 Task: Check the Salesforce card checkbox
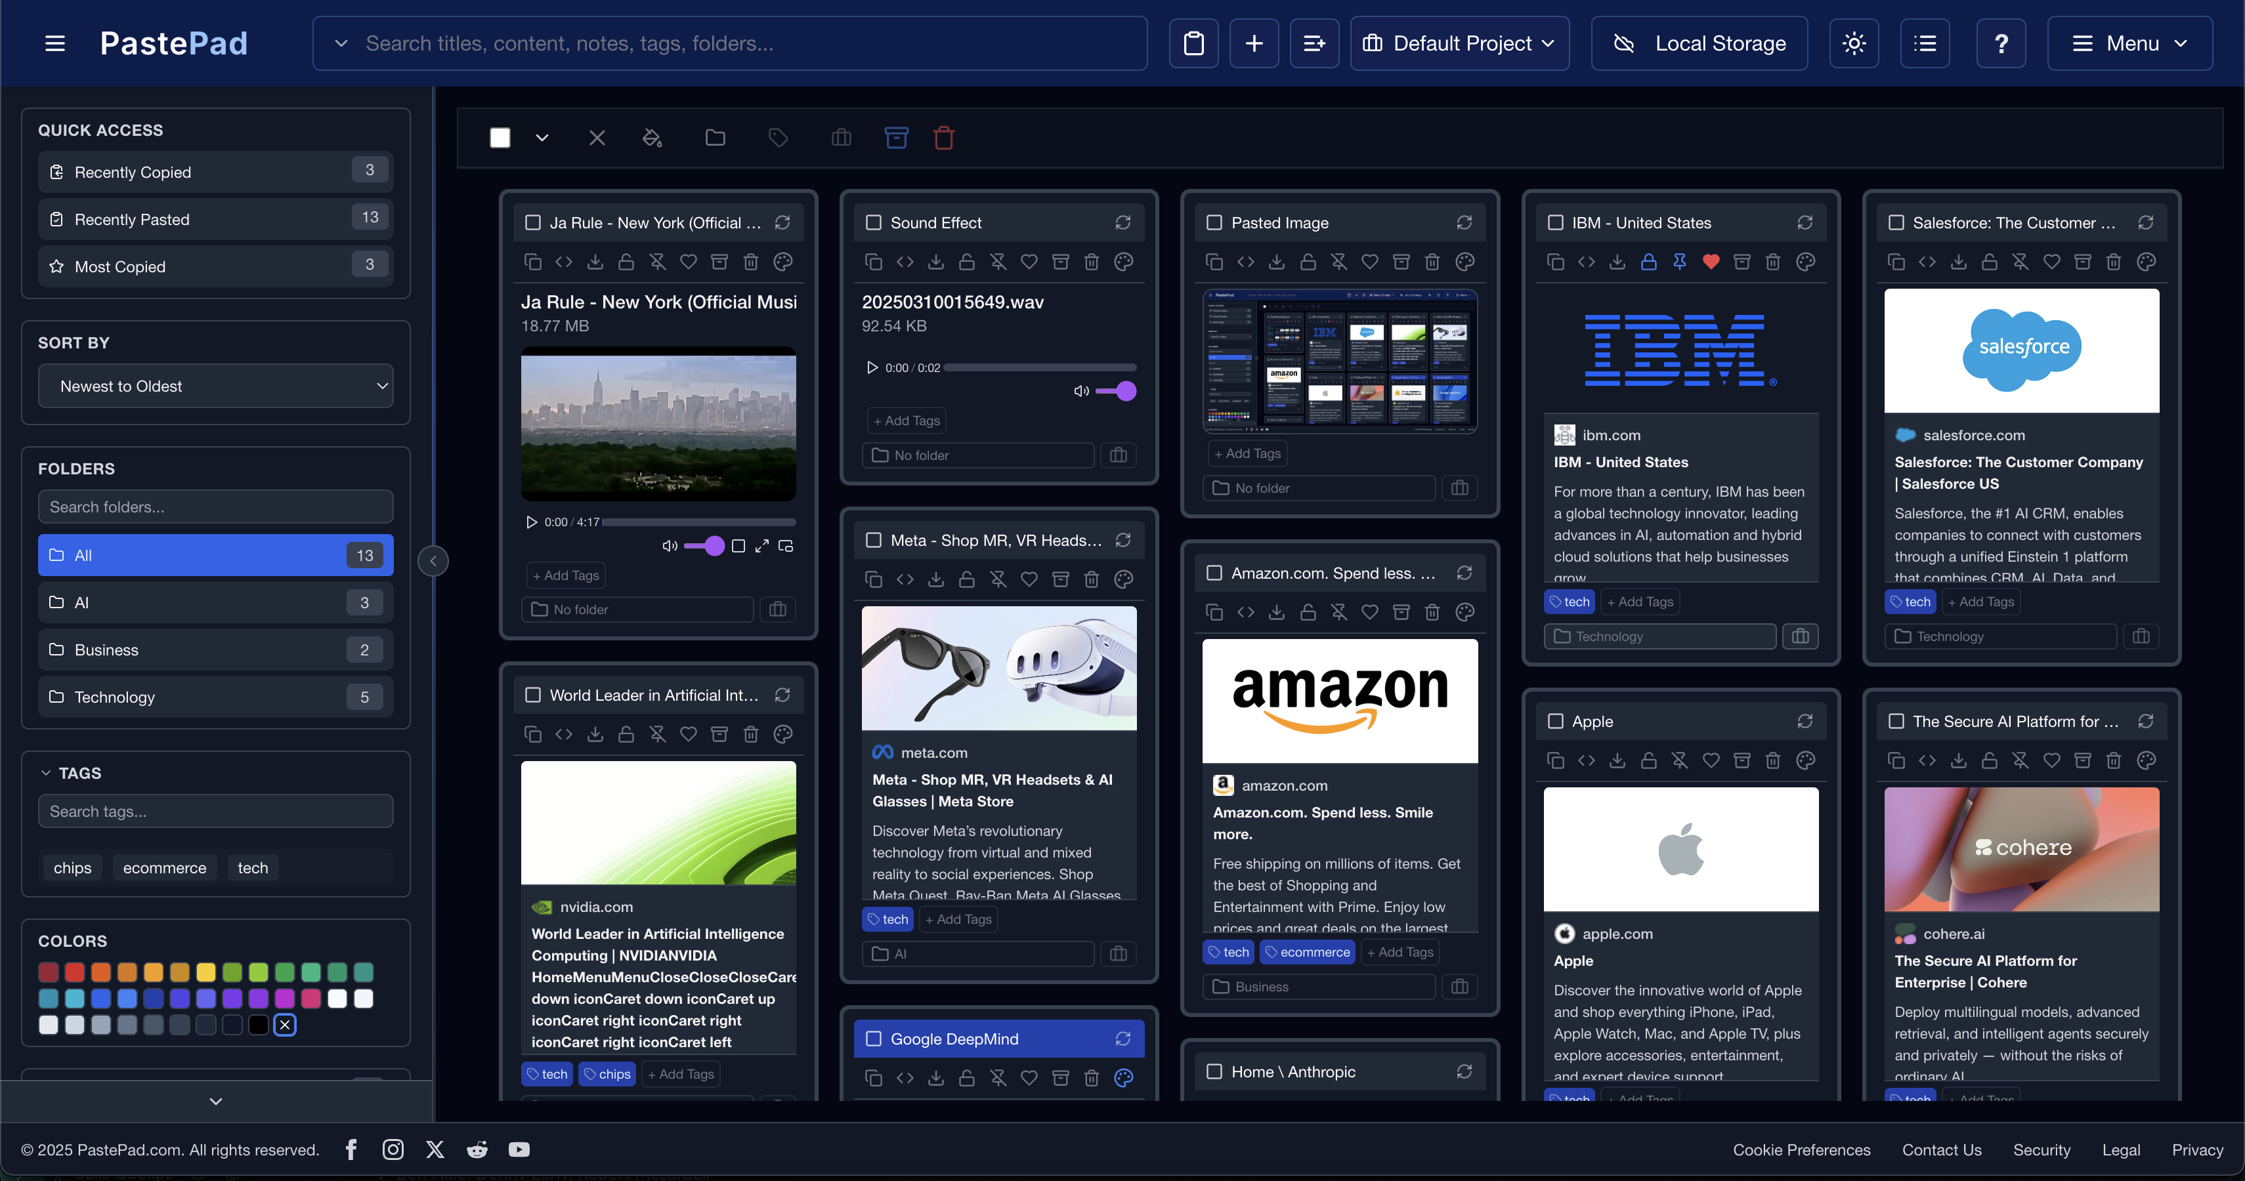click(x=1896, y=223)
